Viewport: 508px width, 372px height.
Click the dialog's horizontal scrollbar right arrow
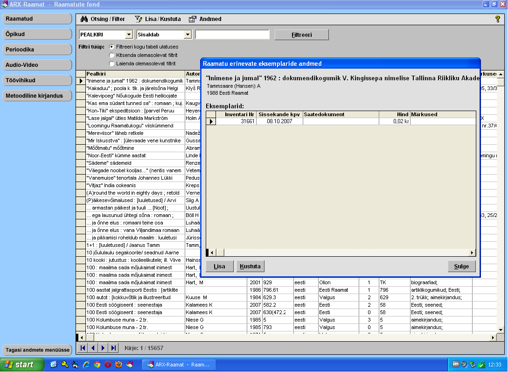(472, 253)
